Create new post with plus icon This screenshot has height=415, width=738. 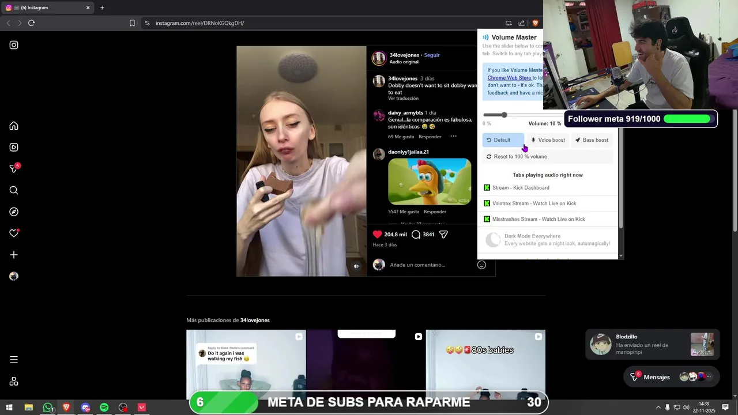pyautogui.click(x=14, y=255)
